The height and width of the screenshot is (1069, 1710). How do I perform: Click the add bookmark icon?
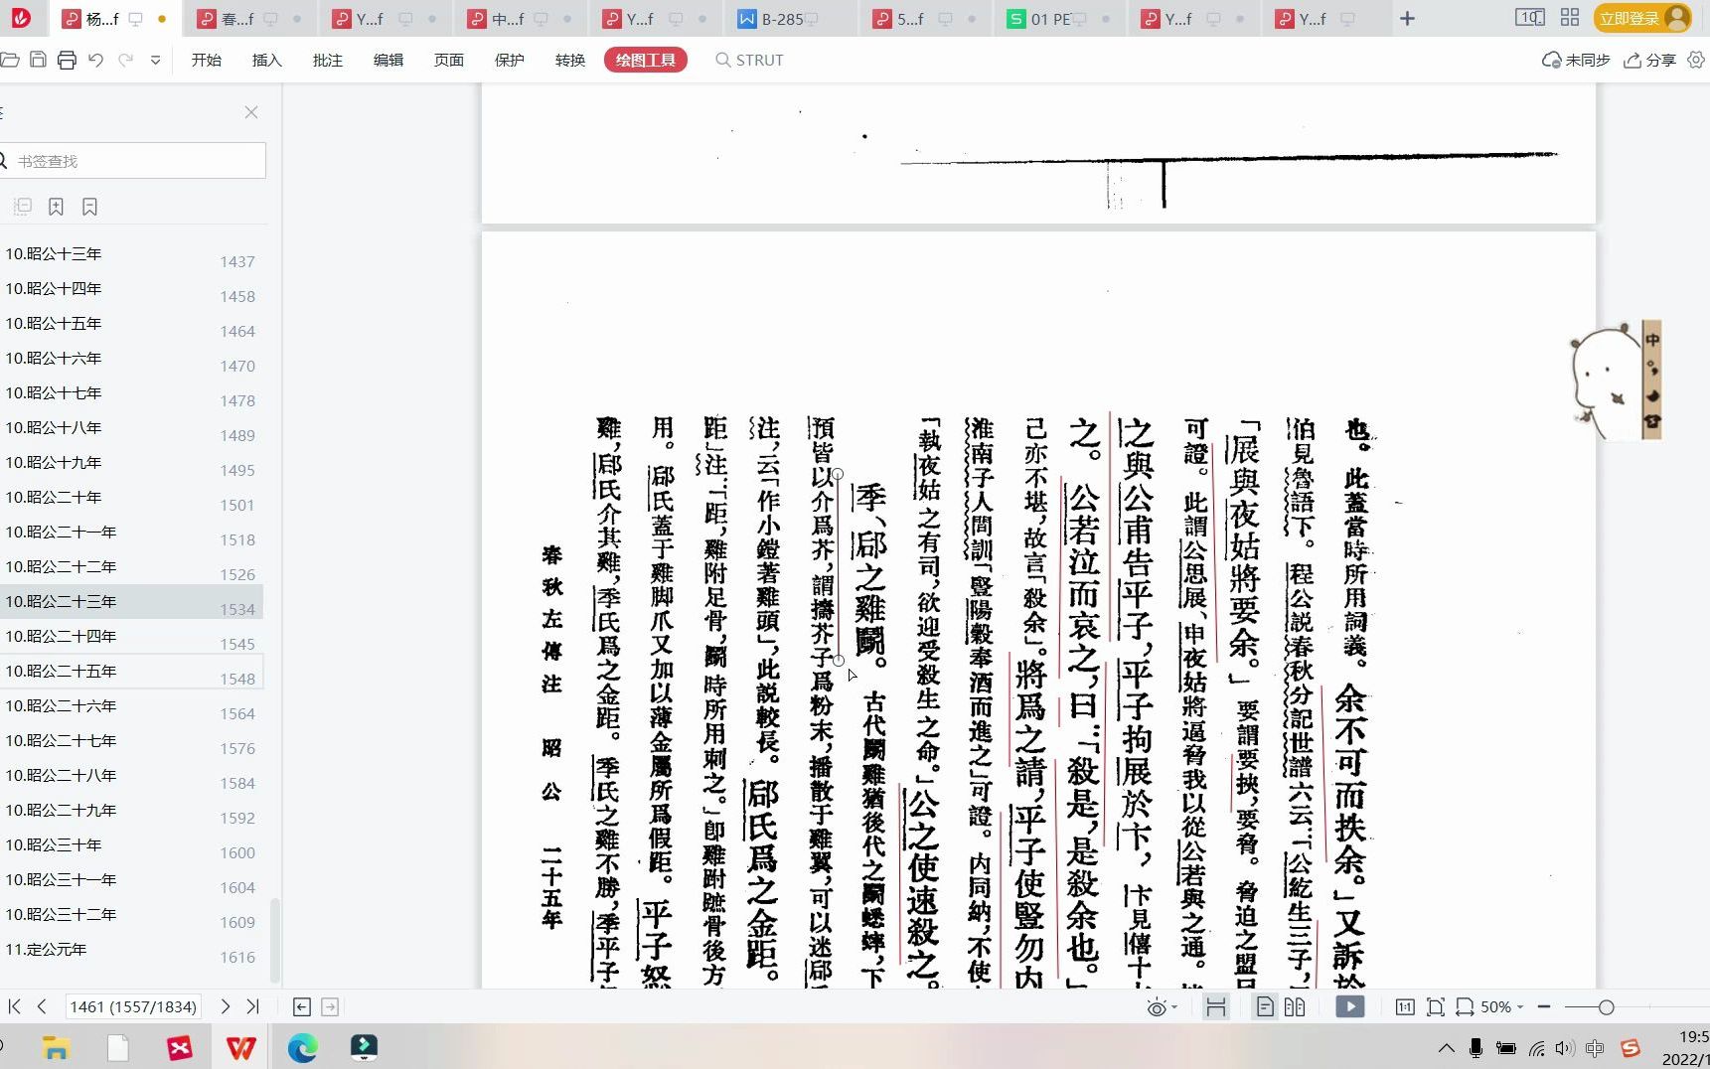[x=56, y=207]
